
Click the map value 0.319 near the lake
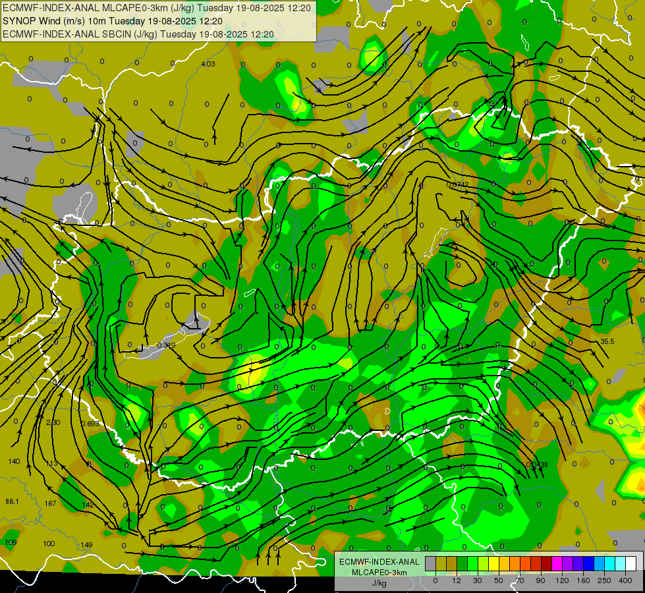(x=166, y=345)
